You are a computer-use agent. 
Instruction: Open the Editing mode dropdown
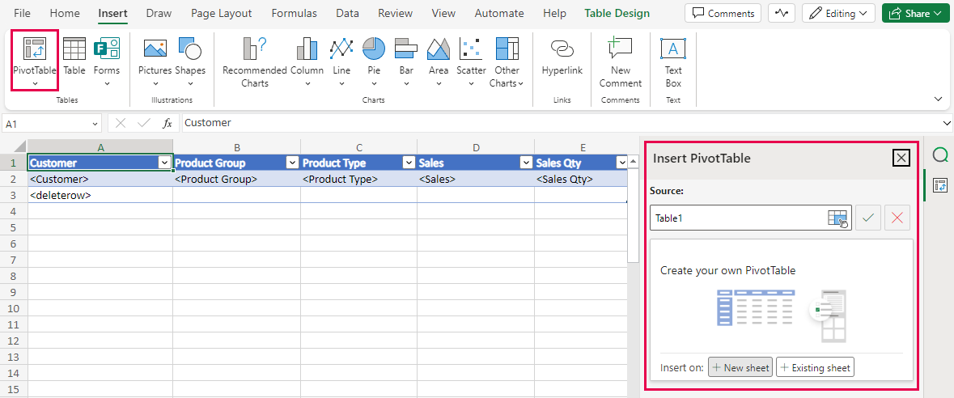point(837,13)
